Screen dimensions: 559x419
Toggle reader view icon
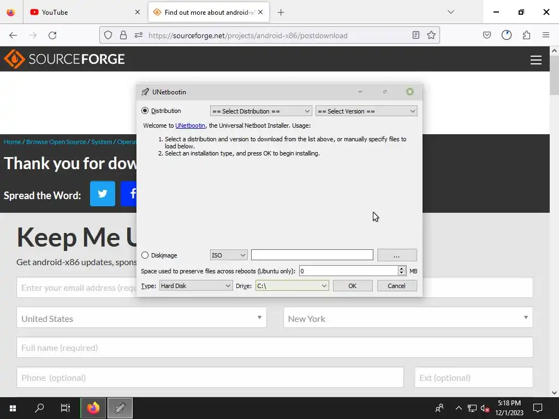pos(416,35)
